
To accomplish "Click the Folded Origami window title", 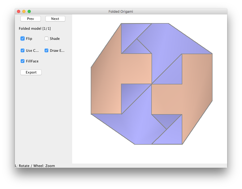I will coord(121,12).
